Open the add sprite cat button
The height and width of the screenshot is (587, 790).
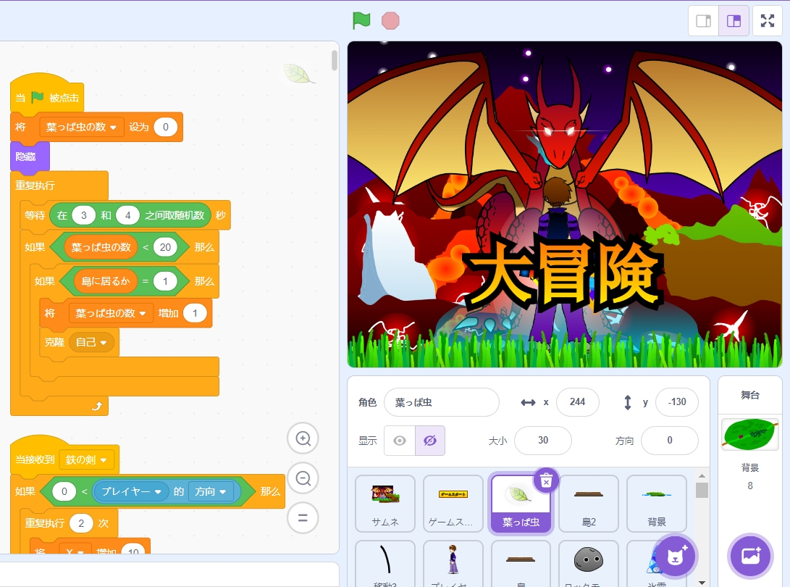[675, 557]
